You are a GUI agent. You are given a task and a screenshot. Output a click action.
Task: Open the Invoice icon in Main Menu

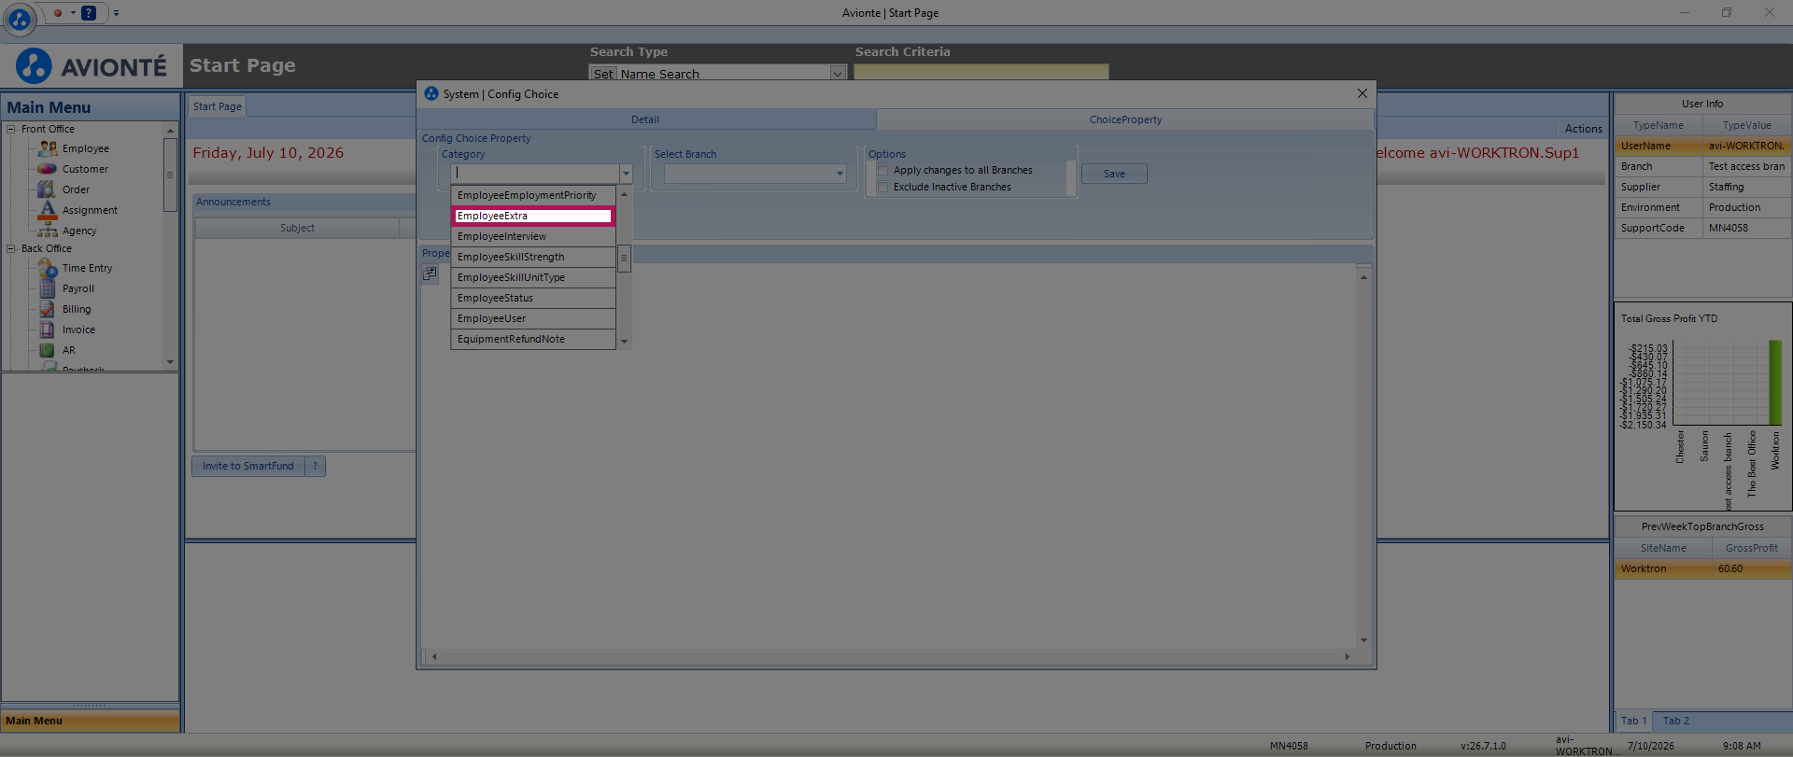point(48,329)
